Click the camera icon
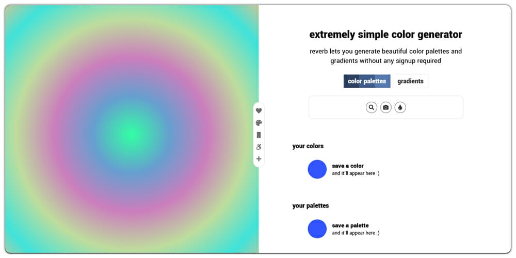This screenshot has height=258, width=516. [386, 107]
